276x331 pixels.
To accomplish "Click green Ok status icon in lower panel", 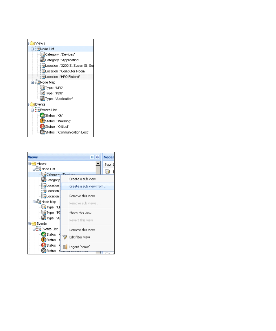I will [x=43, y=234].
